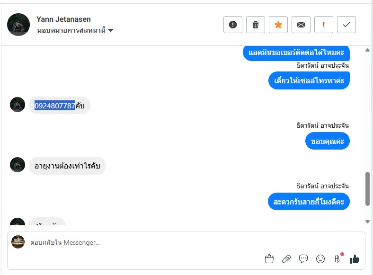The image size is (373, 275).
Task: Open the emoji picker smiley icon
Action: tap(320, 259)
